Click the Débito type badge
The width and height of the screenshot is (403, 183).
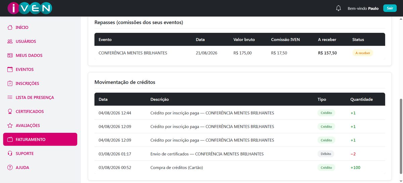click(x=326, y=154)
